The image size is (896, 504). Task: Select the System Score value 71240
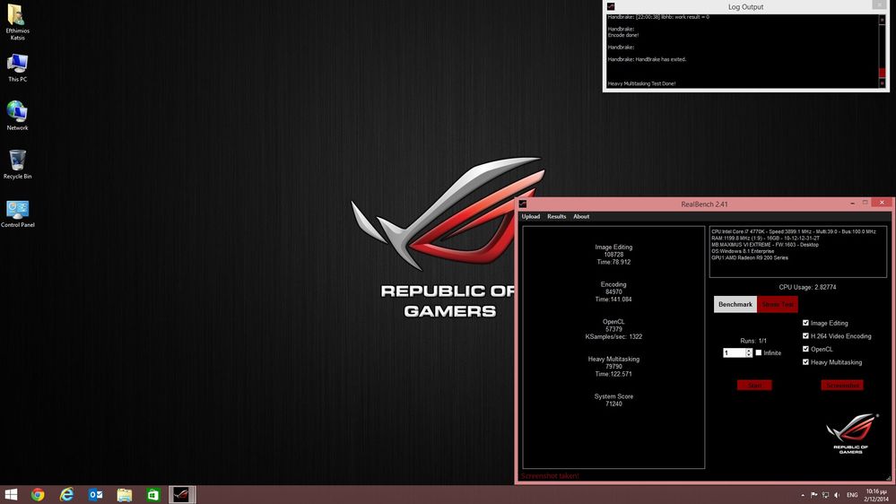pos(613,404)
